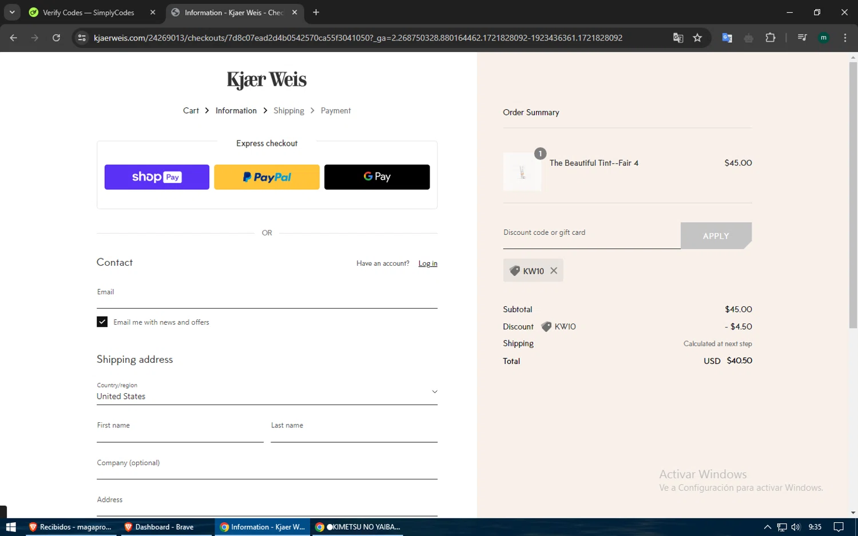Focus the First name field
Image resolution: width=858 pixels, height=536 pixels.
coord(180,430)
